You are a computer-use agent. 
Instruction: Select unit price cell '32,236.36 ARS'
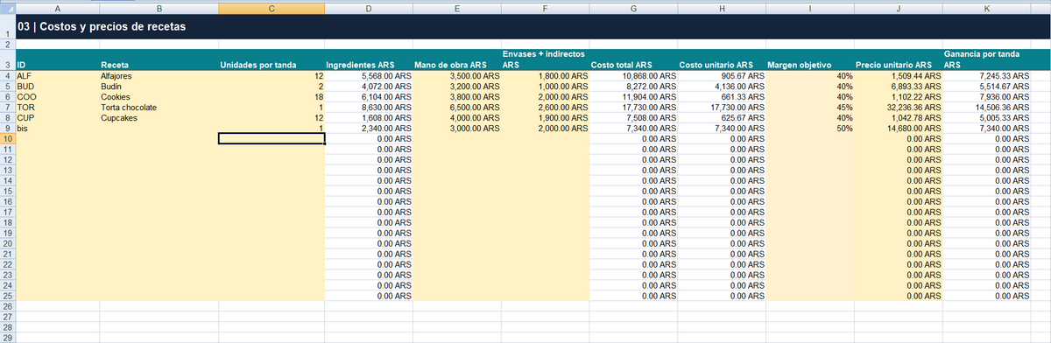pyautogui.click(x=899, y=108)
